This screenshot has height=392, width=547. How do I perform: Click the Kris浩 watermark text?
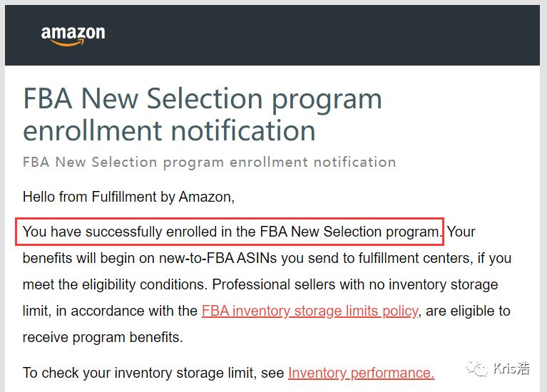click(x=511, y=368)
